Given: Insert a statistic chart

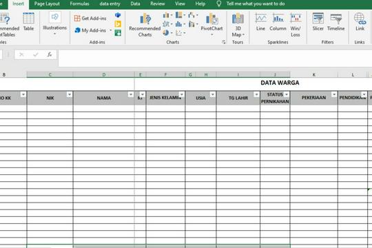Looking at the screenshot, I should pyautogui.click(x=180, y=24).
